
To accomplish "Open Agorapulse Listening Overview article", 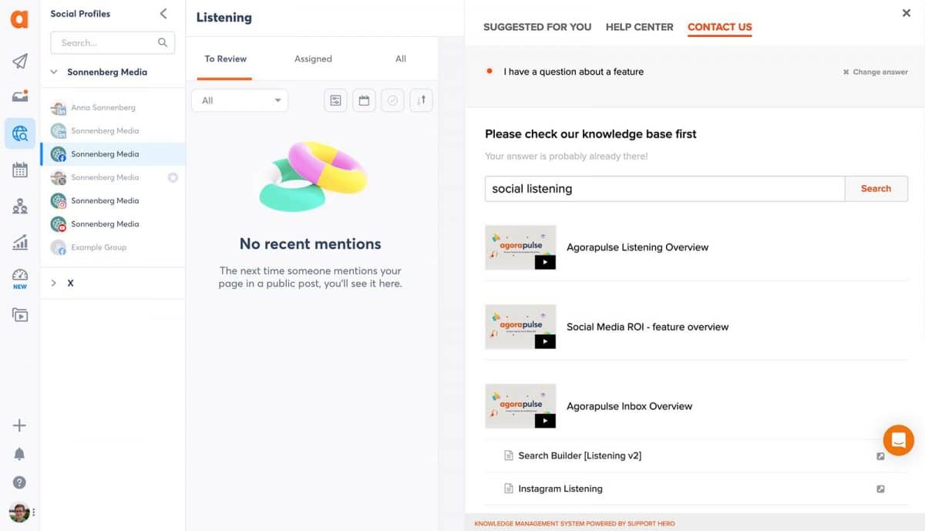I will (637, 247).
